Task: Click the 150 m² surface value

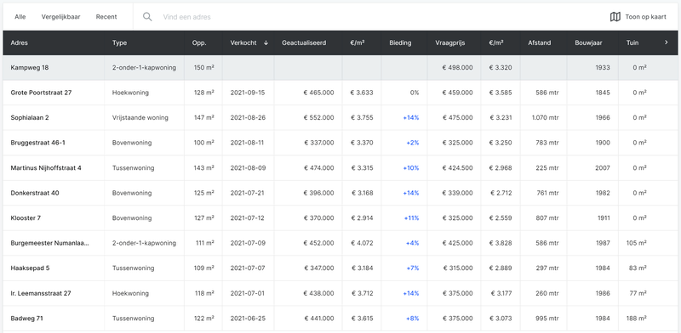Action: pyautogui.click(x=204, y=67)
